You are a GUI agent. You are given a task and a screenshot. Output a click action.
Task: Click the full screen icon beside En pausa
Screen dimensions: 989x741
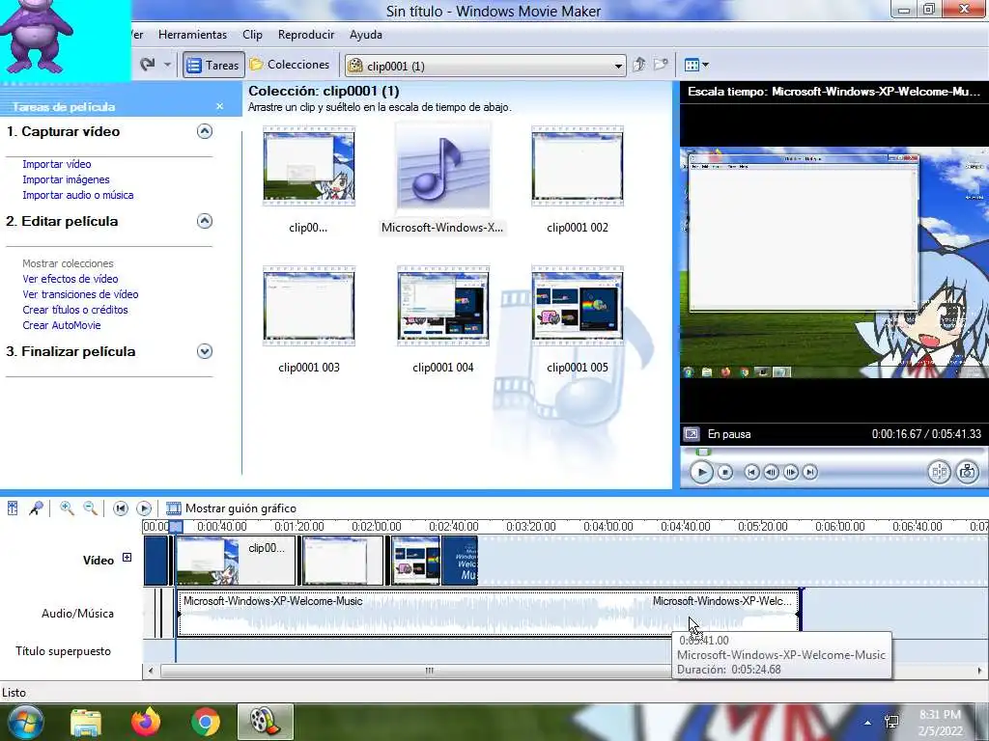692,434
